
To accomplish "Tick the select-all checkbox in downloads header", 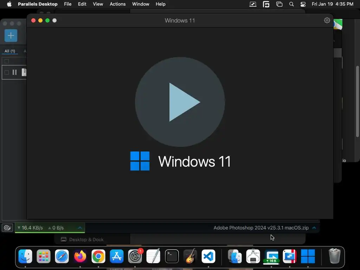I will pos(7,61).
